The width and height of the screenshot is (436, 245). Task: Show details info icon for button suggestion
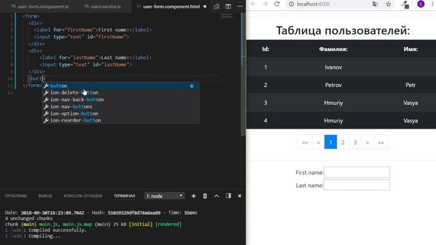click(191, 86)
